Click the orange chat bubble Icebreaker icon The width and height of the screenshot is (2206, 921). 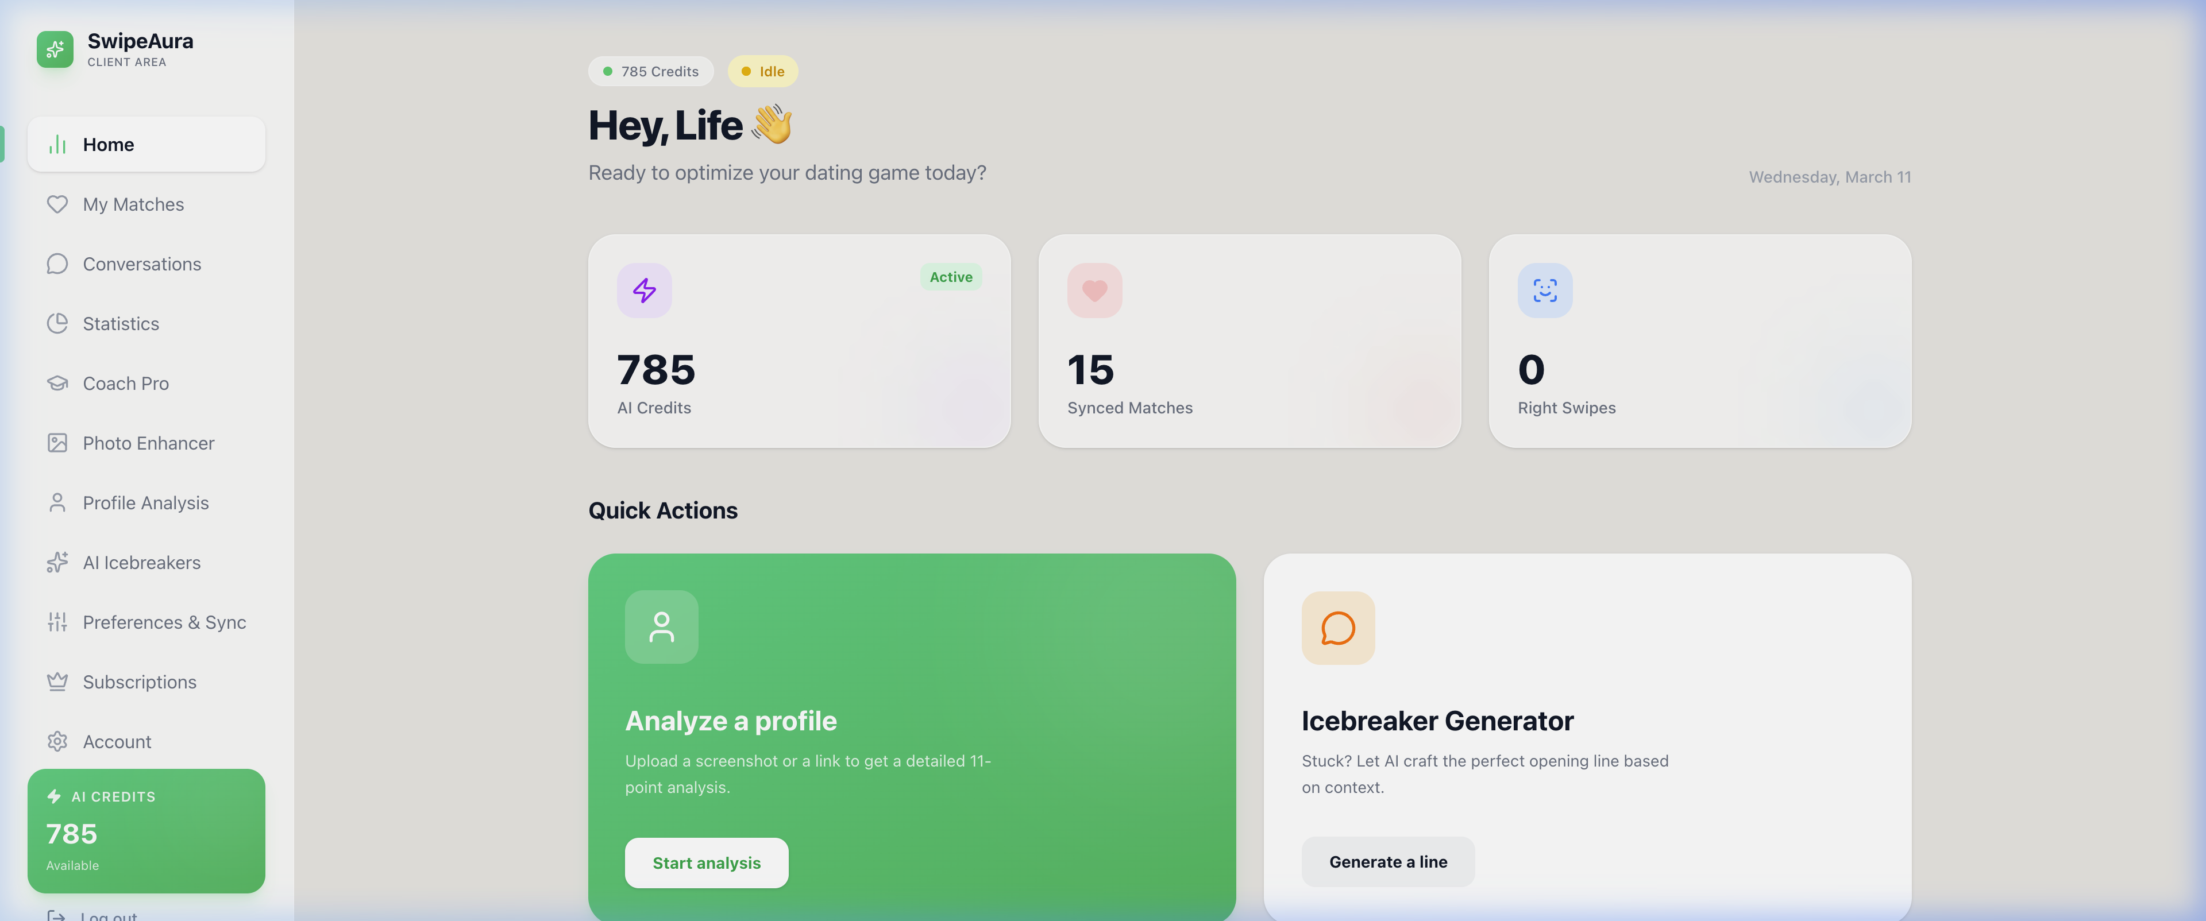pyautogui.click(x=1337, y=628)
